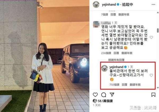
Task: Collapse replies via 隱藏所有回覆
Action: click(x=116, y=60)
